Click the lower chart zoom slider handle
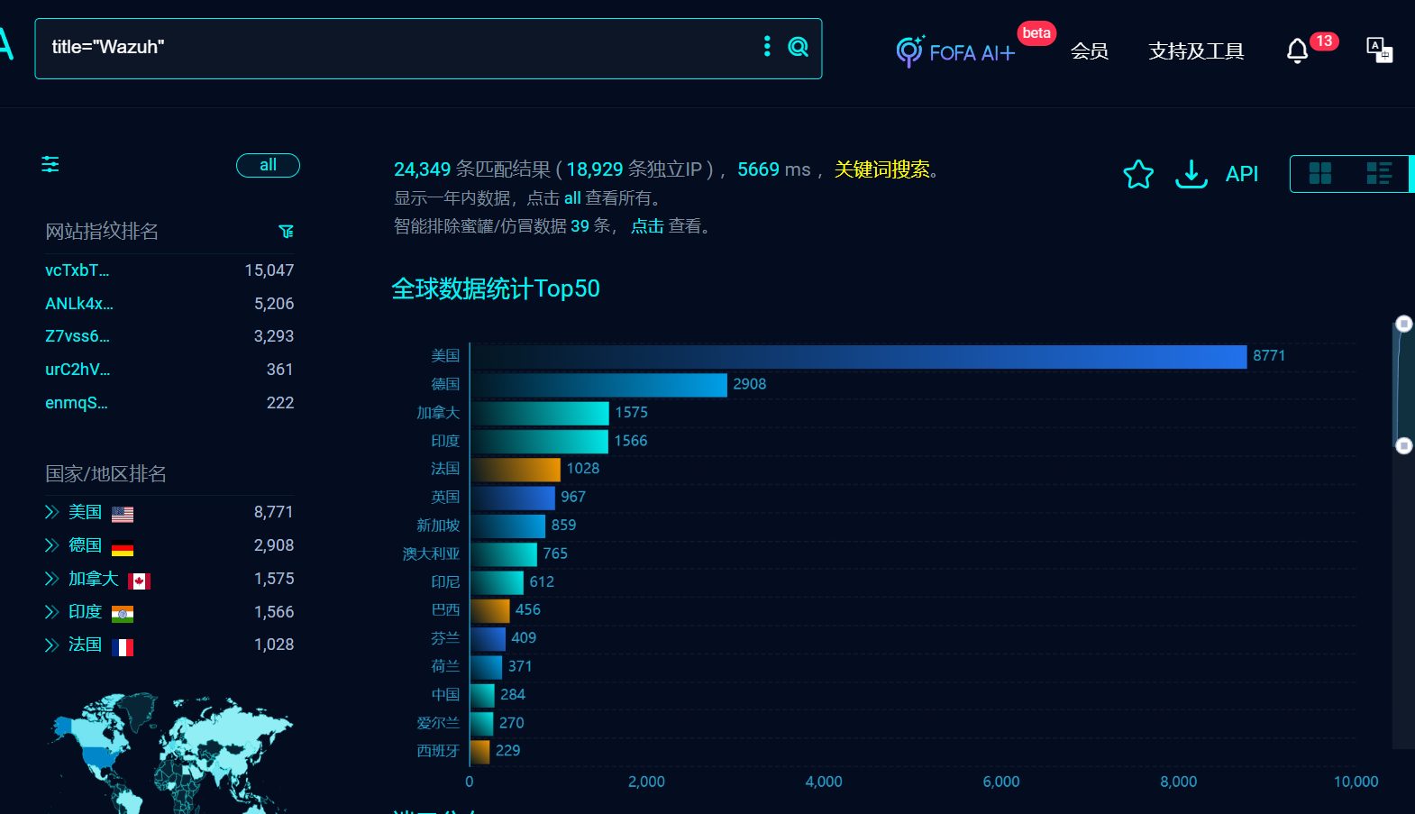Image resolution: width=1415 pixels, height=814 pixels. click(x=1403, y=445)
